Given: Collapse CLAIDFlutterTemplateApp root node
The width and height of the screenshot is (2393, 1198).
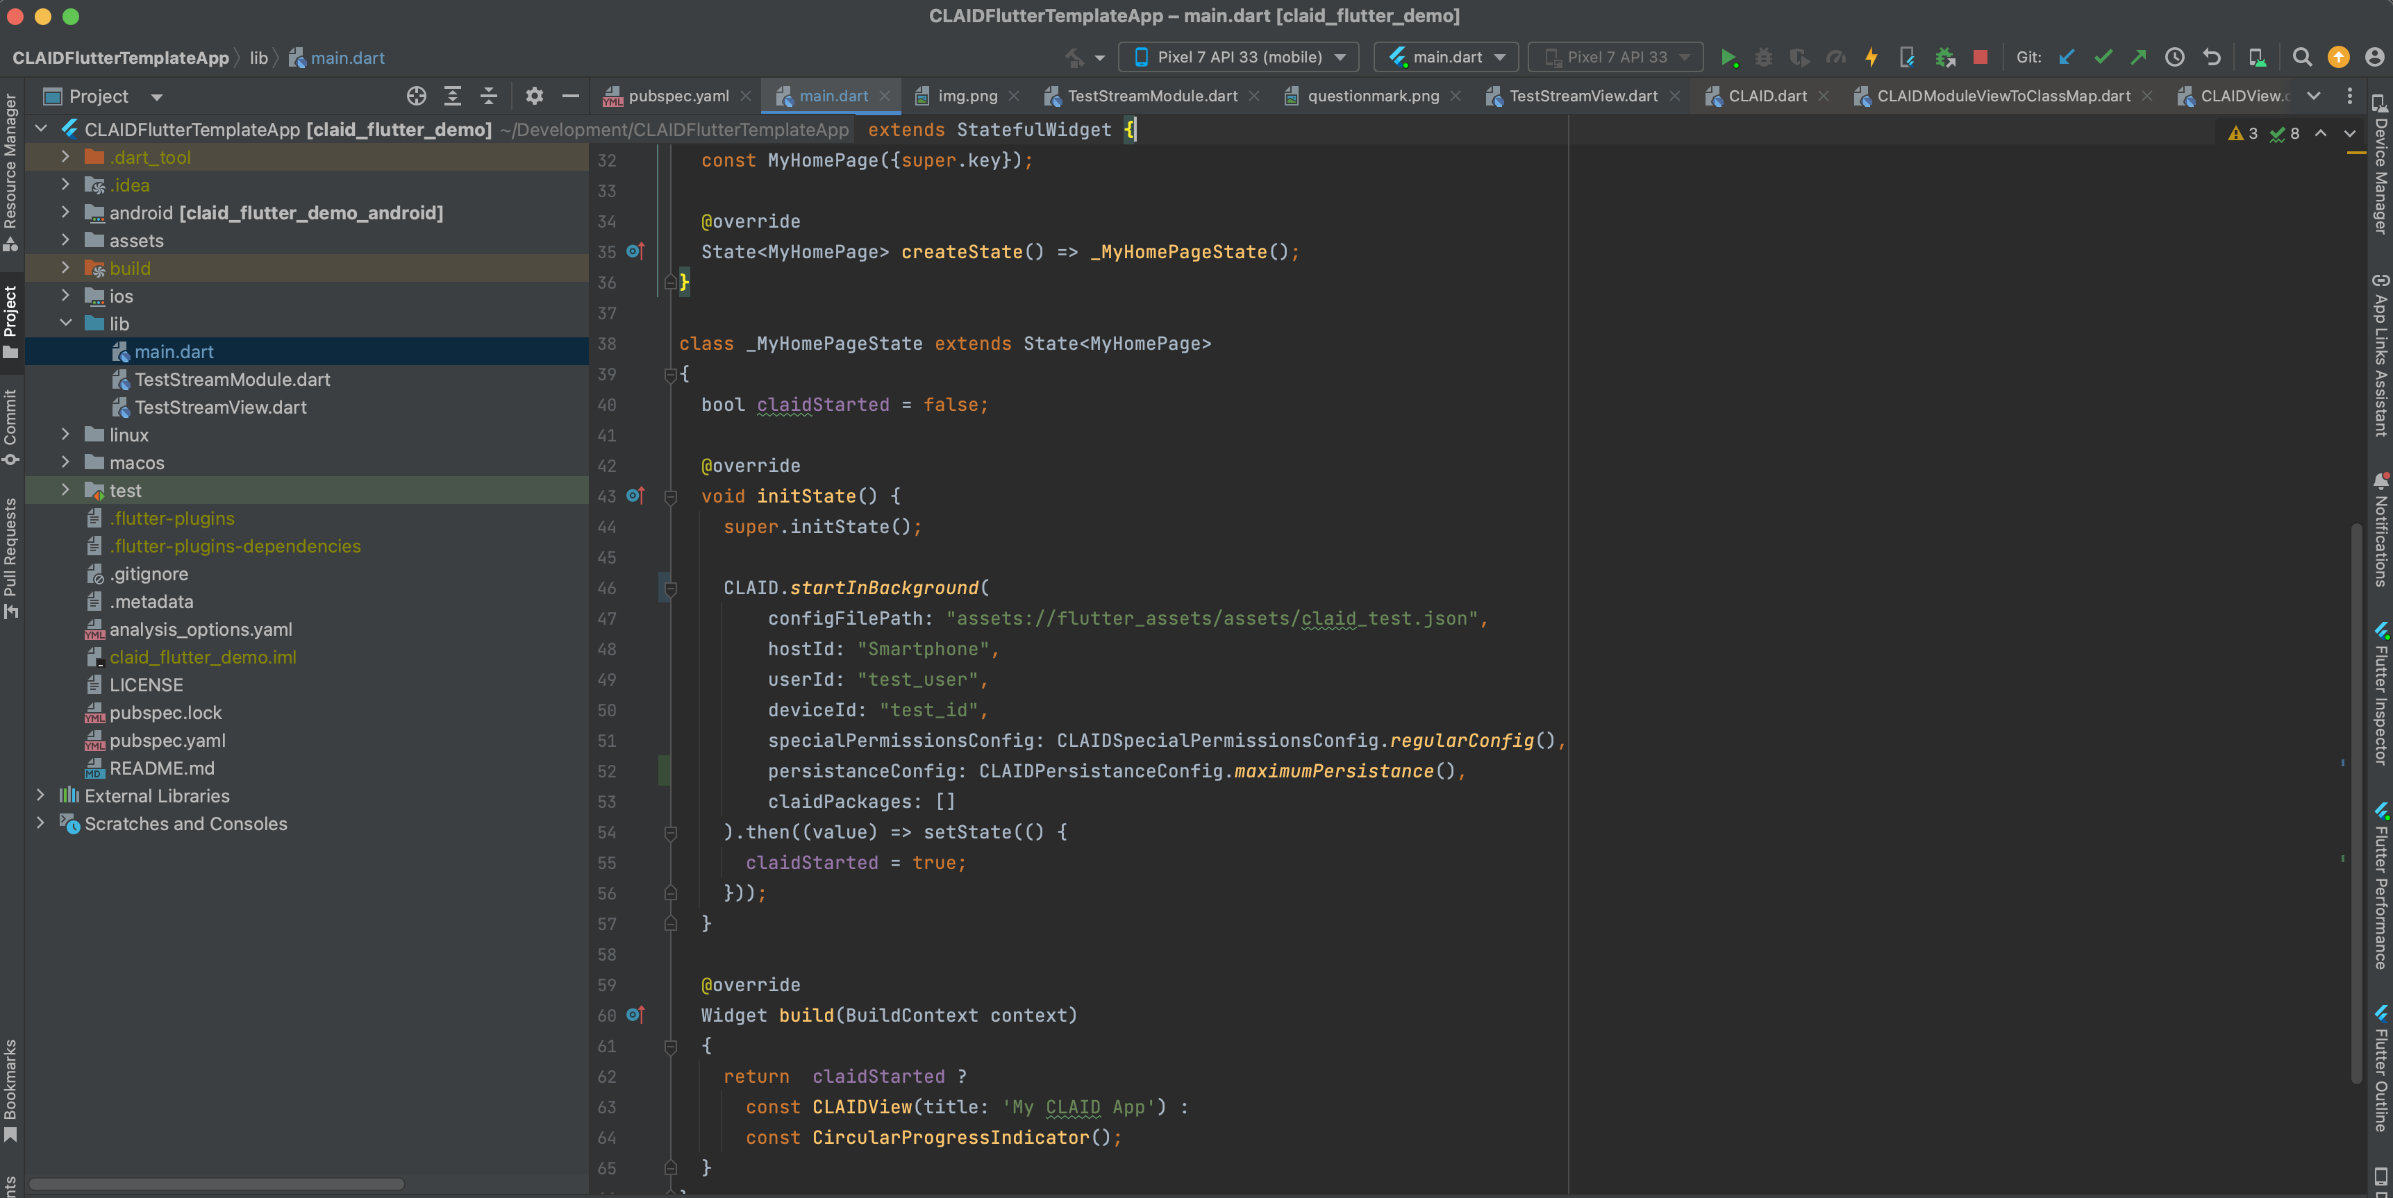Looking at the screenshot, I should click(40, 129).
